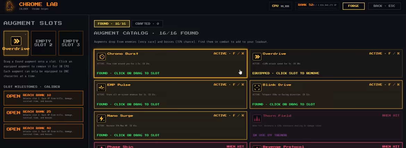Click the Thorn Field card title

[277, 116]
